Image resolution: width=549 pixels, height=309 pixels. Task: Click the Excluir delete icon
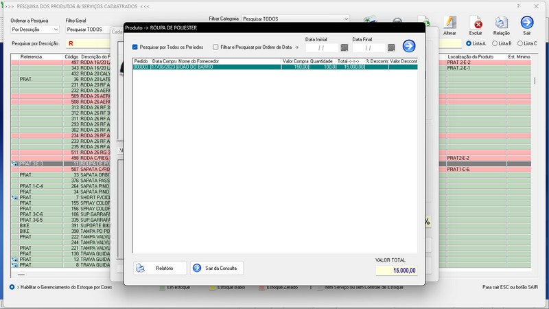click(476, 23)
